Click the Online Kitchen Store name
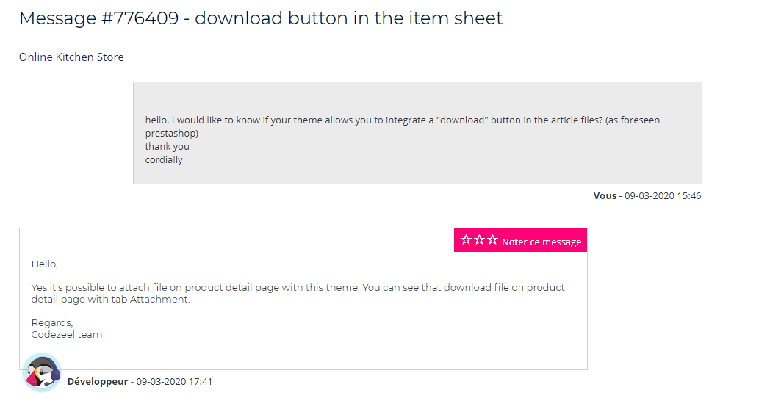Screen dimensions: 781x412 point(71,57)
